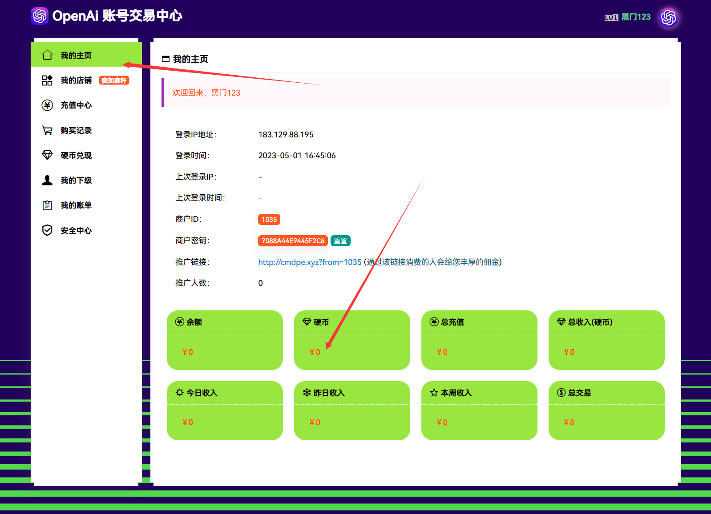Click the yen icon beside 充值中心
The height and width of the screenshot is (514, 711).
47,105
